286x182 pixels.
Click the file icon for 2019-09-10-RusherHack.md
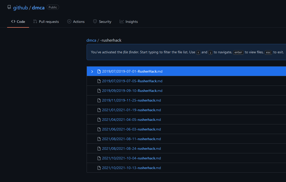point(99,91)
